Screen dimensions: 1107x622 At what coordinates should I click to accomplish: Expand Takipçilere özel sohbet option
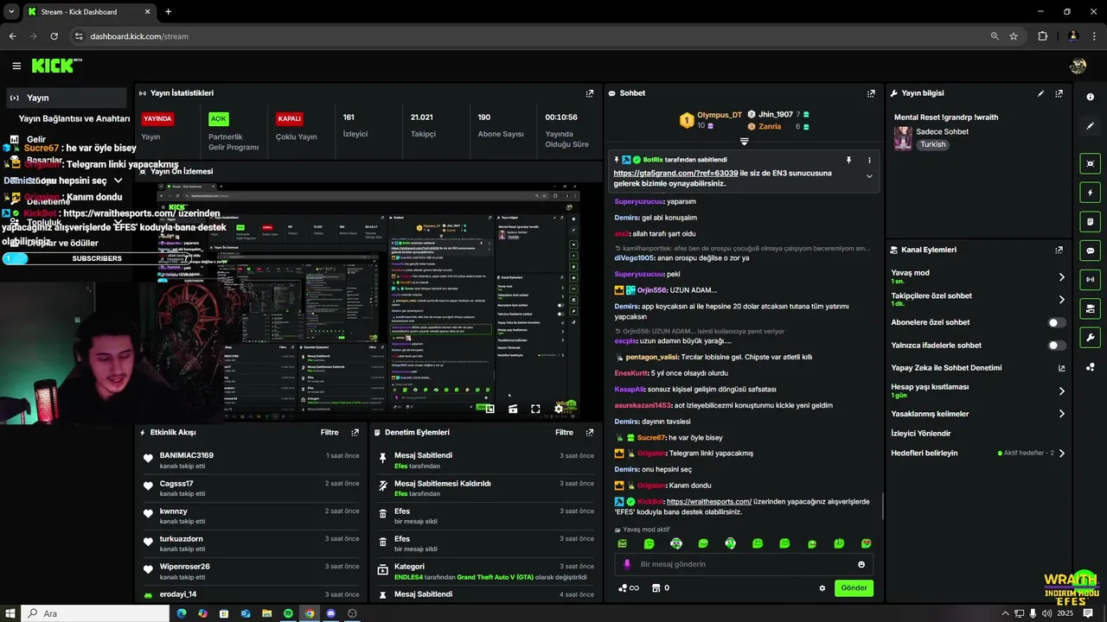[1062, 300]
